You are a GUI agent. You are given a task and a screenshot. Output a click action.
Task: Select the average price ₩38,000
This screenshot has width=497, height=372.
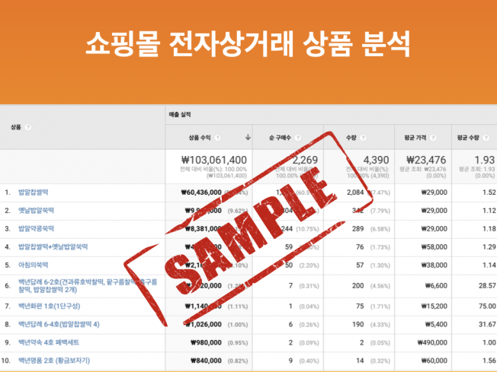click(x=434, y=265)
